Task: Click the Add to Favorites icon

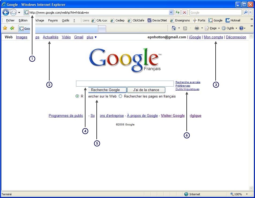Action: (12, 28)
